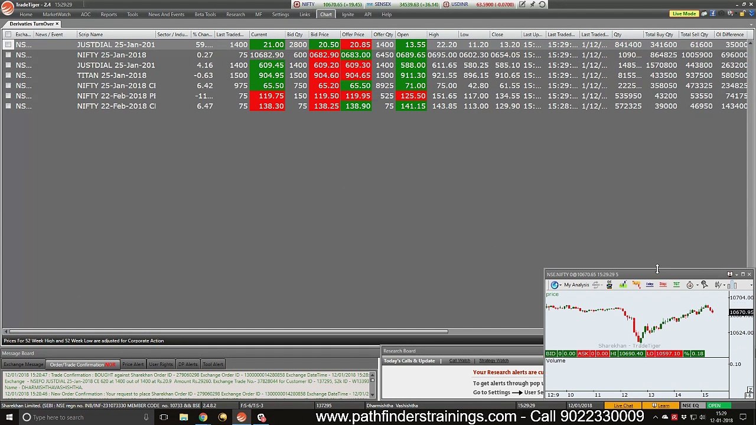Click the pin icon in top ticker bar
This screenshot has height=425, width=756.
pos(532,4)
